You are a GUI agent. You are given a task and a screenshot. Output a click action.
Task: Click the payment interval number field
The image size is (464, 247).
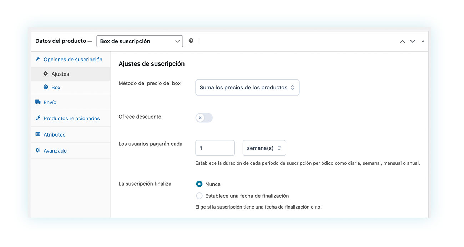click(x=215, y=148)
